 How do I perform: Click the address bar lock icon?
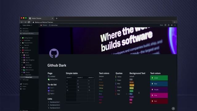pos(33,22)
